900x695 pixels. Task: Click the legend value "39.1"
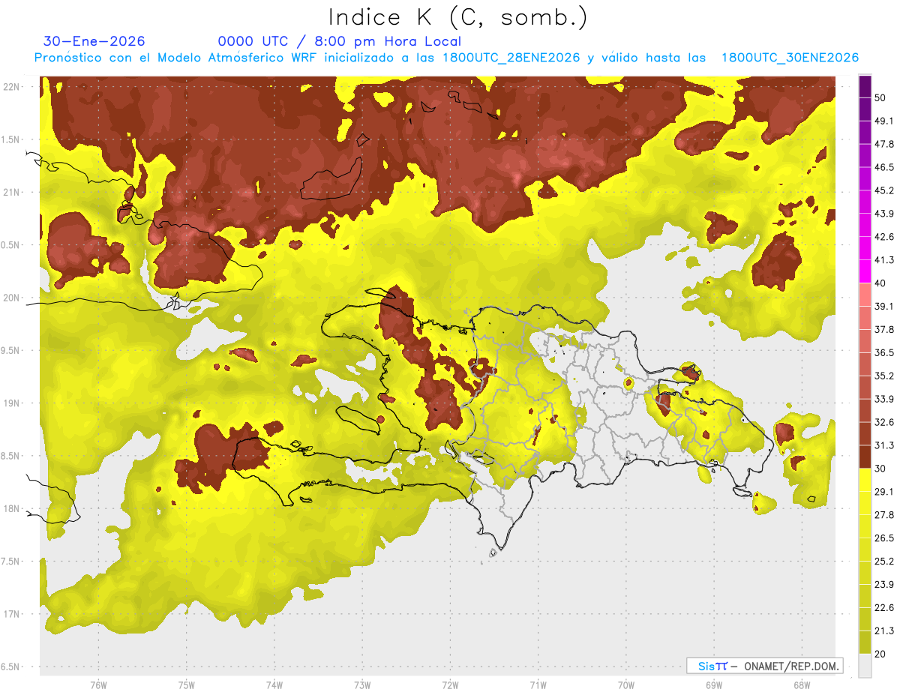(885, 307)
